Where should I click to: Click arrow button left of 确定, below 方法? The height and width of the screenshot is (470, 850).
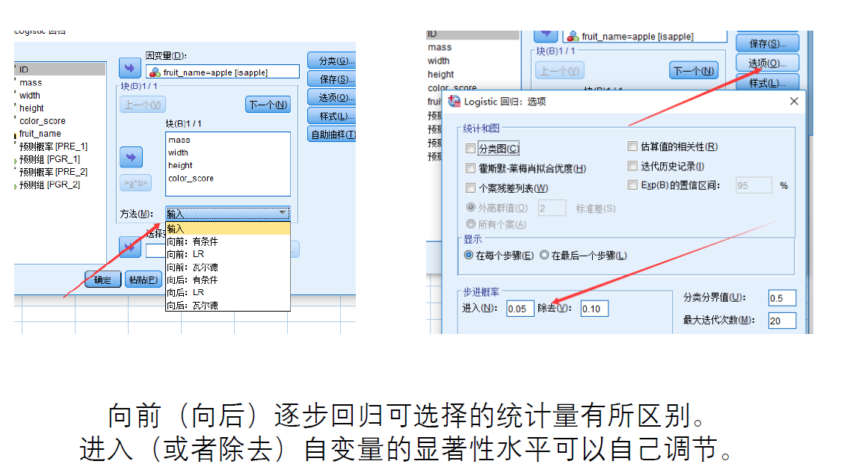pos(130,247)
